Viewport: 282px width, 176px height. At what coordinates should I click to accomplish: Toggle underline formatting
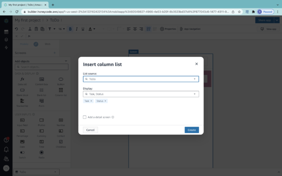(x=83, y=29)
